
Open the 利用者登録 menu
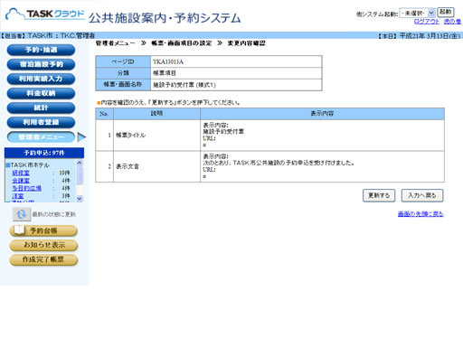pyautogui.click(x=41, y=122)
